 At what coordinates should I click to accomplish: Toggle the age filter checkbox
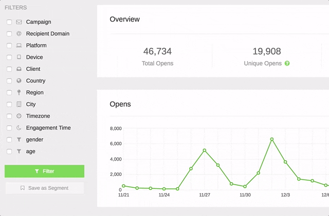point(9,151)
